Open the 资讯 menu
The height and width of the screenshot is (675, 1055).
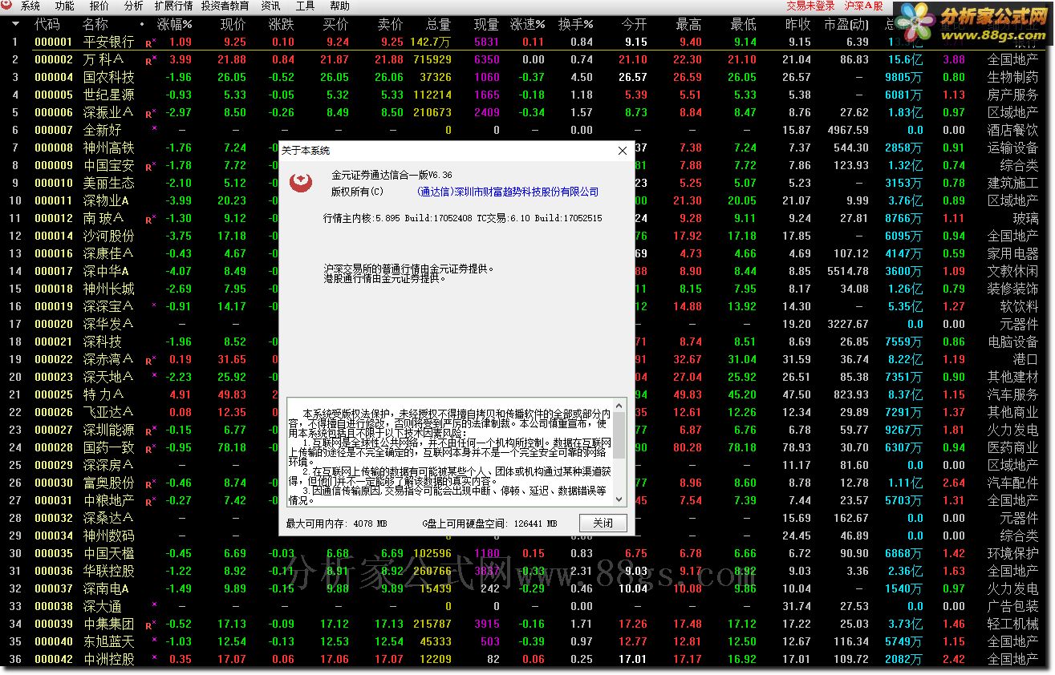tap(271, 6)
